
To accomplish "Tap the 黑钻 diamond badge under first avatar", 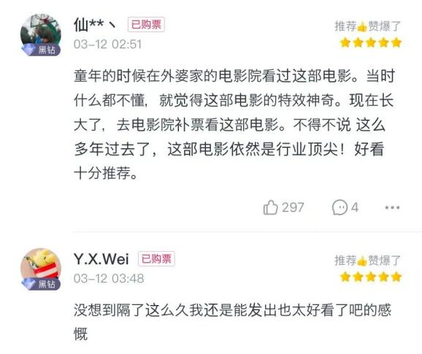I will (41, 50).
